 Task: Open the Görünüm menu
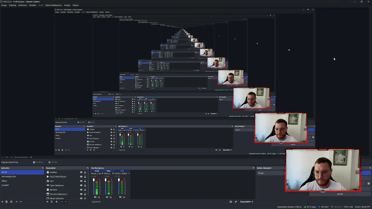click(22, 5)
